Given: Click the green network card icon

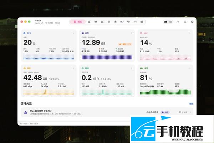Looking at the screenshot, I should (x=83, y=68).
